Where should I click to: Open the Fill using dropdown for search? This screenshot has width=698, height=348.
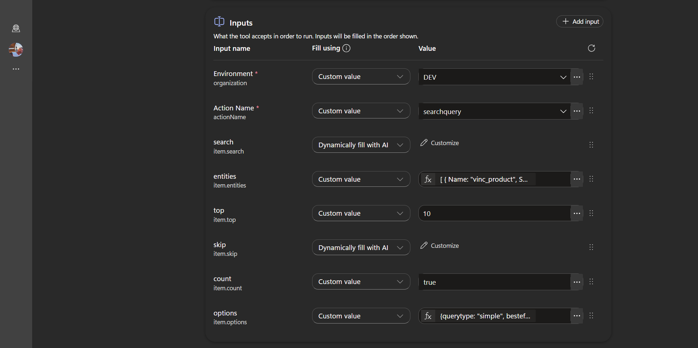(361, 145)
